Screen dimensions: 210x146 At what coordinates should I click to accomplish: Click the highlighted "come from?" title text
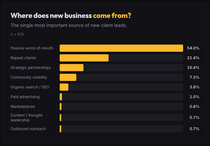pos(112,16)
